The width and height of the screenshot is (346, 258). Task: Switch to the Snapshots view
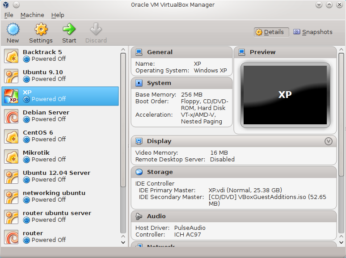pyautogui.click(x=313, y=32)
